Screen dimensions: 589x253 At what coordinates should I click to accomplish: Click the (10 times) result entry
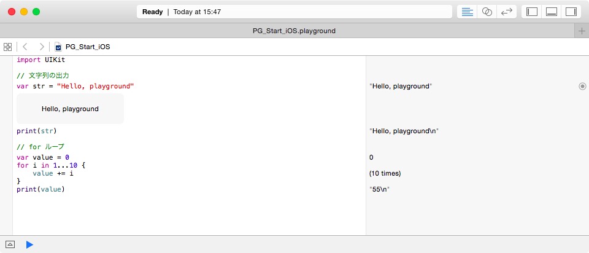click(x=385, y=174)
